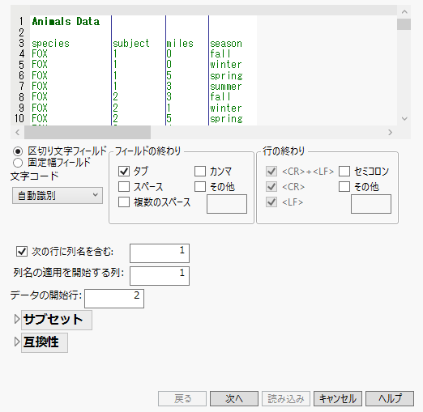Click preview scroll right arrow
This screenshot has width=423, height=412.
[390, 132]
